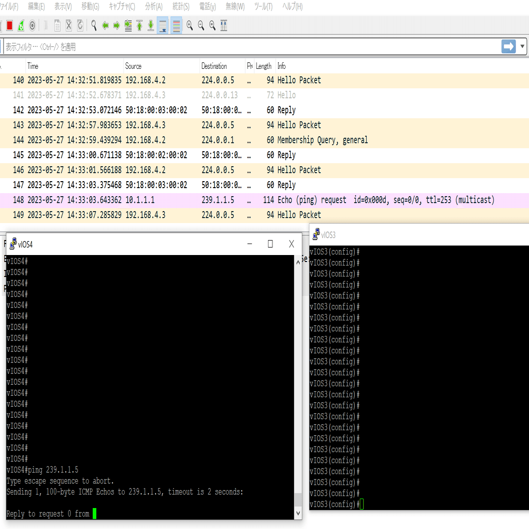Stop the running packet capture
The width and height of the screenshot is (529, 529).
tap(9, 25)
